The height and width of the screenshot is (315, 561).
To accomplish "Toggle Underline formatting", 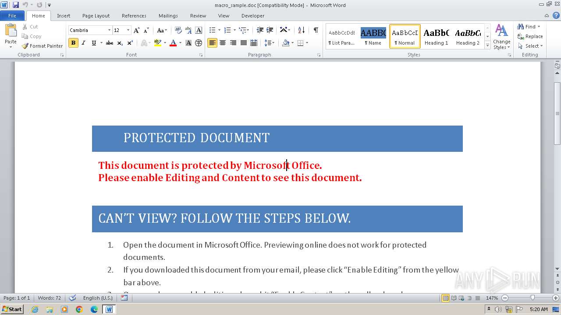I will (x=93, y=43).
